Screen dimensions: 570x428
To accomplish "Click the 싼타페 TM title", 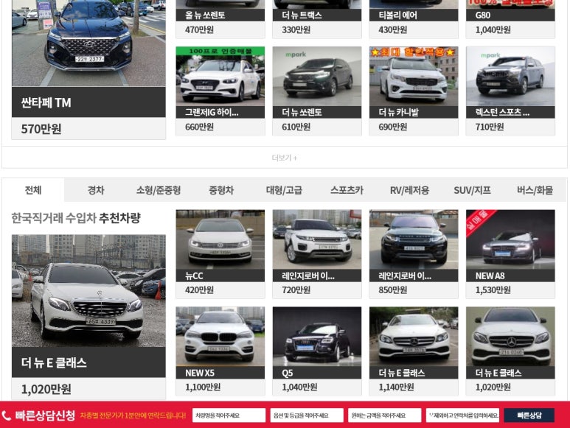I will point(46,102).
